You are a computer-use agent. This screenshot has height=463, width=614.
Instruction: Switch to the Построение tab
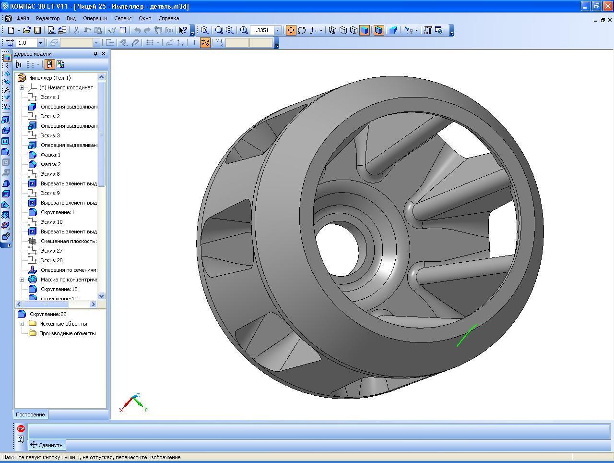[x=30, y=414]
